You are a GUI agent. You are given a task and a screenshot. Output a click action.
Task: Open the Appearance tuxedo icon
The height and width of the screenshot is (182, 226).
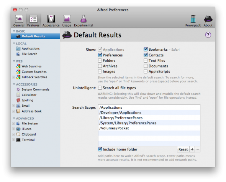click(51, 19)
